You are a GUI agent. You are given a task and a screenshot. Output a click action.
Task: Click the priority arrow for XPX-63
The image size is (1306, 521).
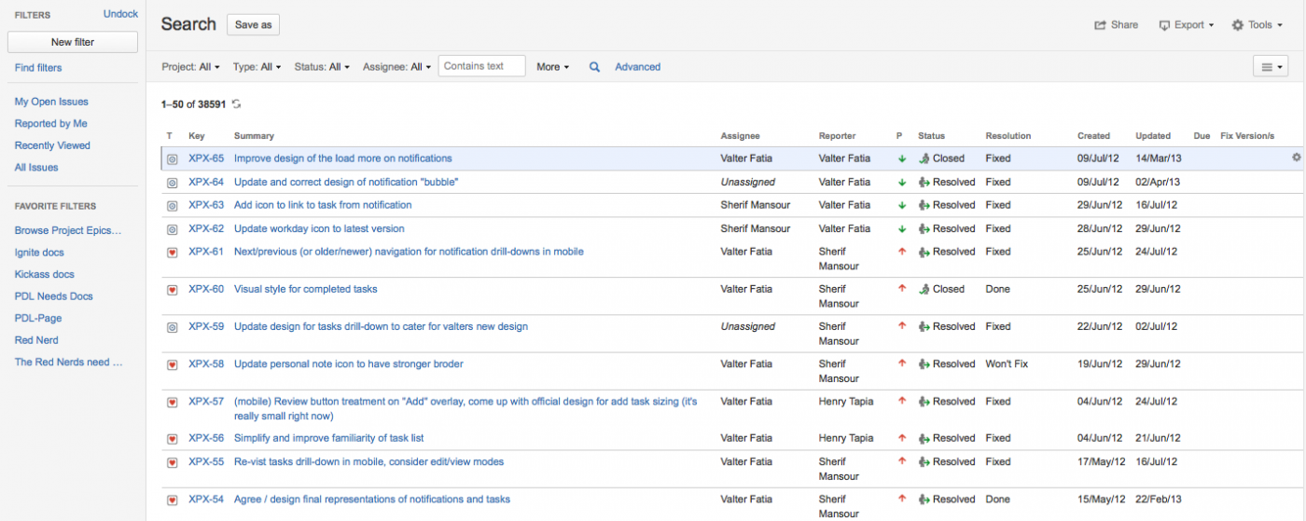click(x=901, y=205)
